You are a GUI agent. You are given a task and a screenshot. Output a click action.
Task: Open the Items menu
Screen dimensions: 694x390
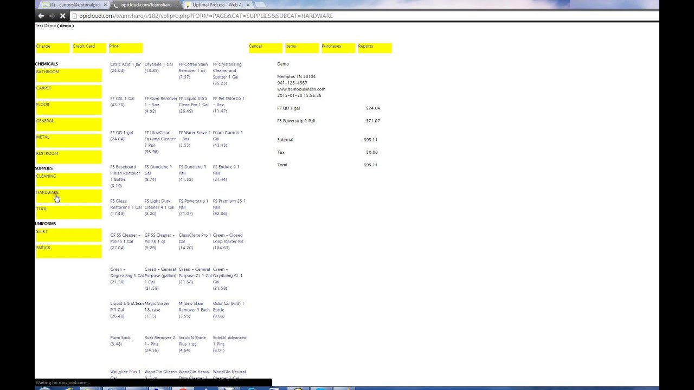tap(301, 48)
